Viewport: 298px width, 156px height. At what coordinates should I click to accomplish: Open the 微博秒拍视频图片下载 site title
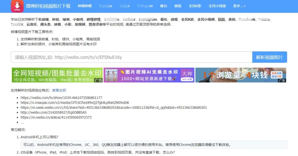(x=48, y=6)
